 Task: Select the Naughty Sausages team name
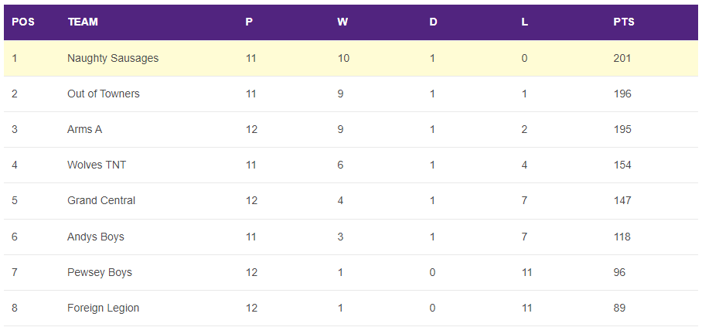[x=113, y=58]
